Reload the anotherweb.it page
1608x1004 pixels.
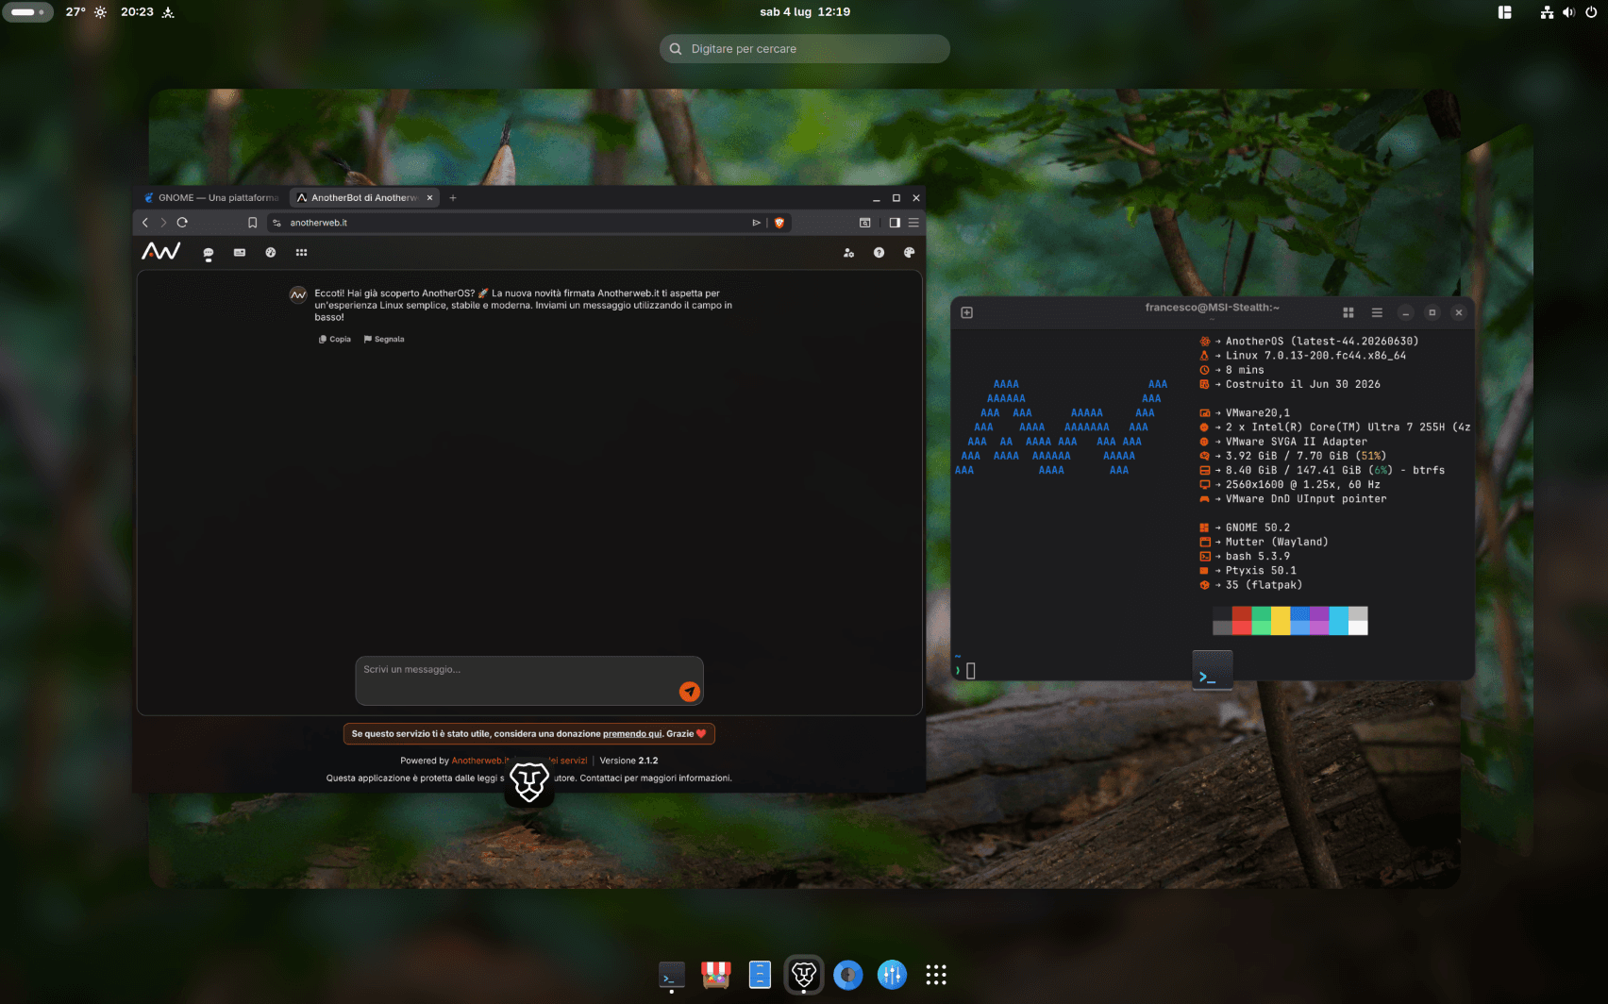182,223
